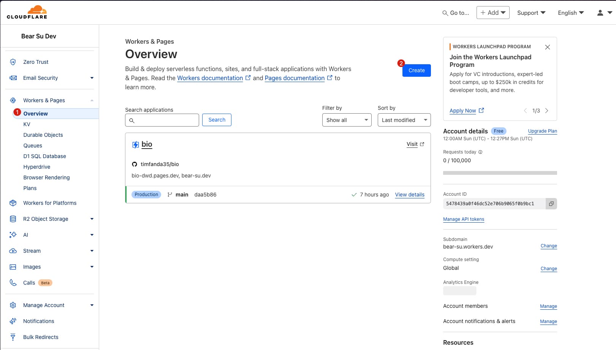Screen dimensions: 616x350
Task: Open the Pages documentation link
Action: [295, 78]
